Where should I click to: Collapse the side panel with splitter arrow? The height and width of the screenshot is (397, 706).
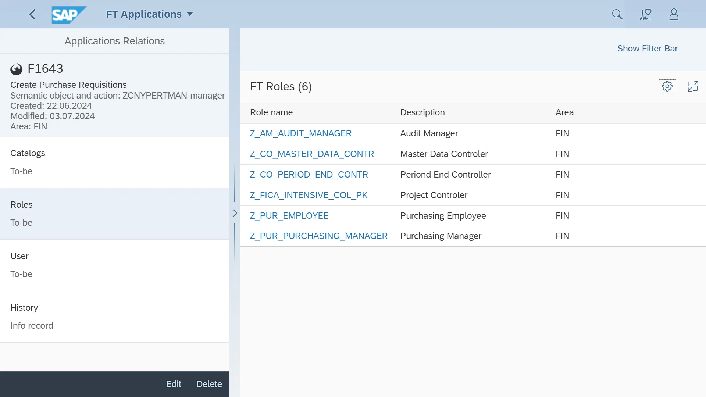[235, 213]
